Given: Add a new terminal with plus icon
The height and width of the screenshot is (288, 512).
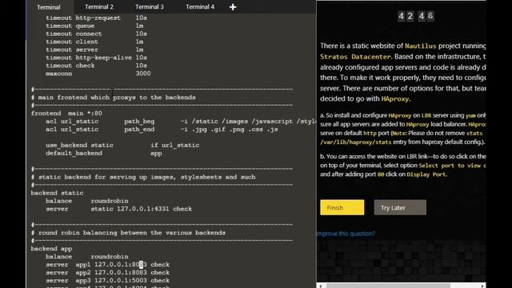Looking at the screenshot, I should [x=233, y=7].
